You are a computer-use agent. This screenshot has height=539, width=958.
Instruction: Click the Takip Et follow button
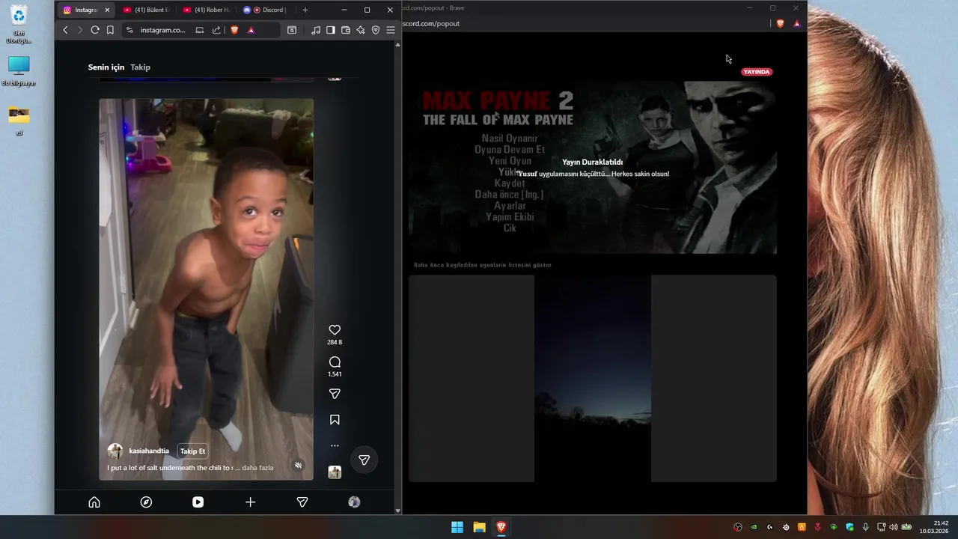coord(192,451)
